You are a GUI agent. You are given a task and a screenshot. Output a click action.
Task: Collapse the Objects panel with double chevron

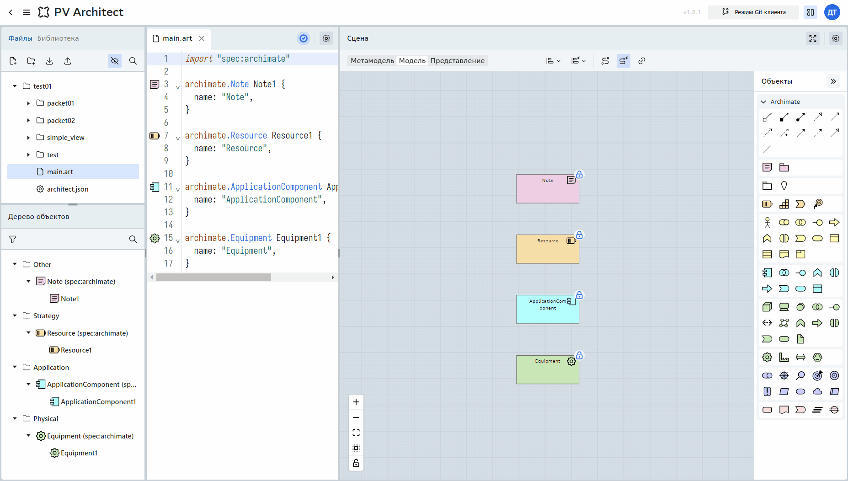coord(833,81)
